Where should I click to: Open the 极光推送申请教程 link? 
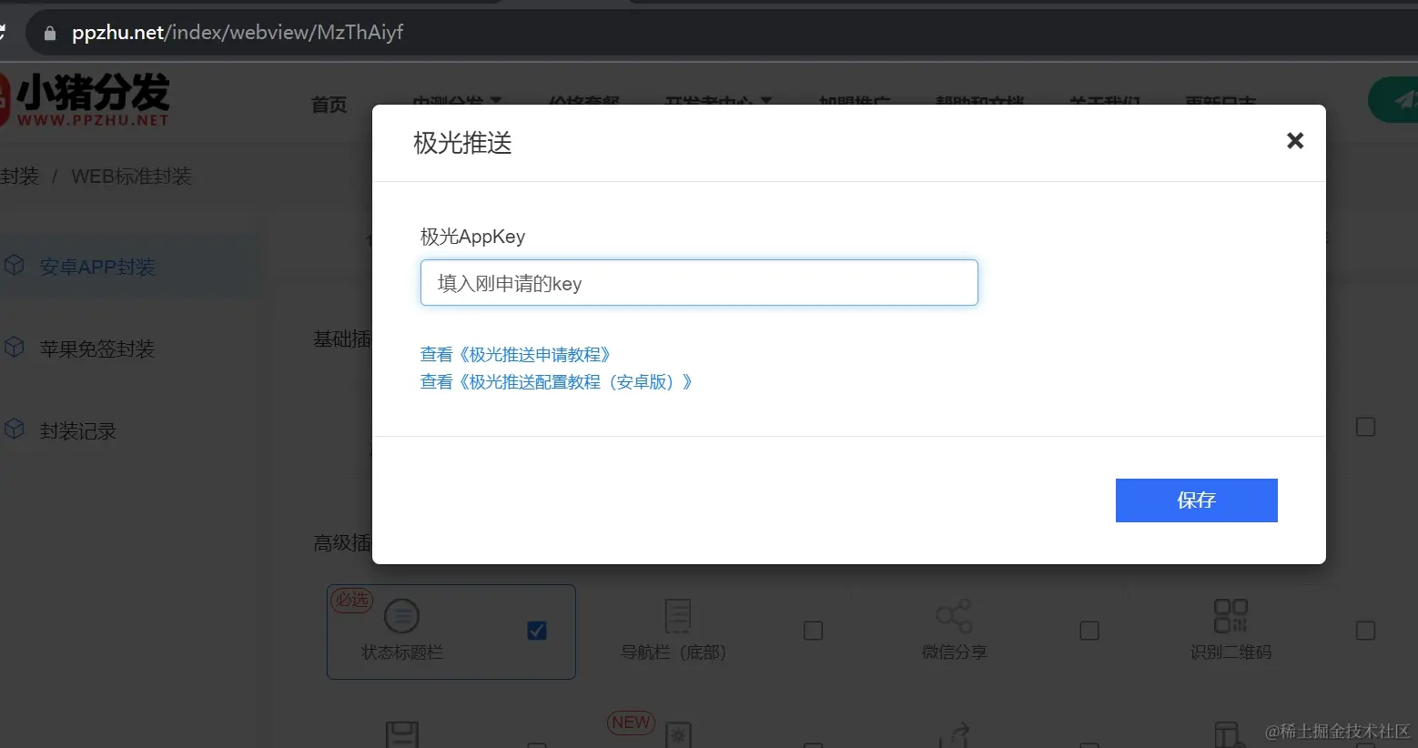tap(516, 354)
